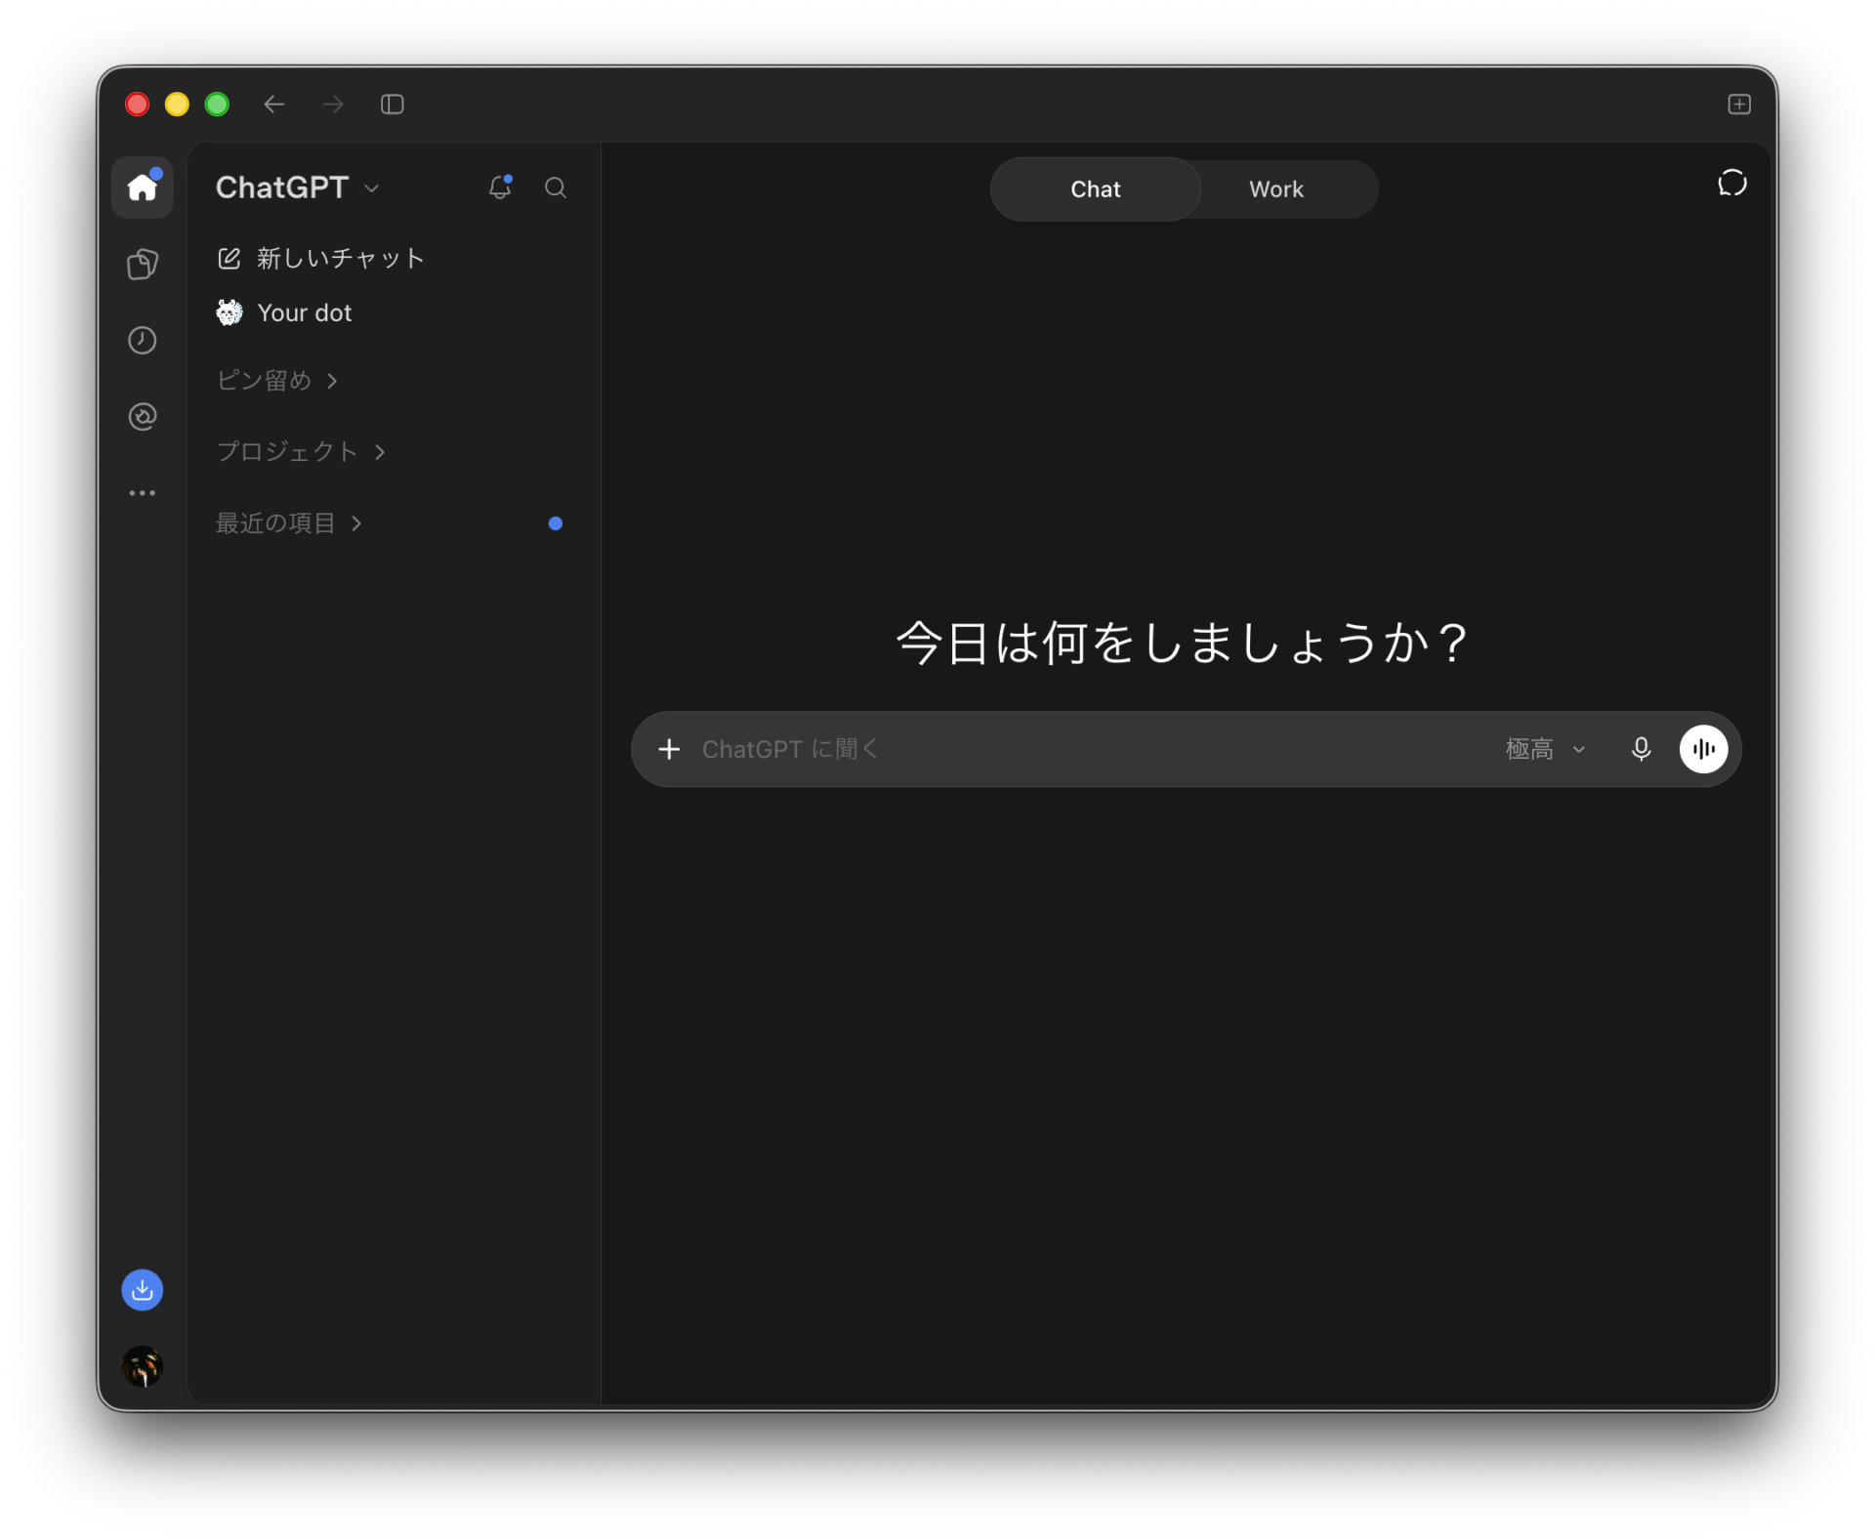Toggle the sidebar panel icon

393,104
